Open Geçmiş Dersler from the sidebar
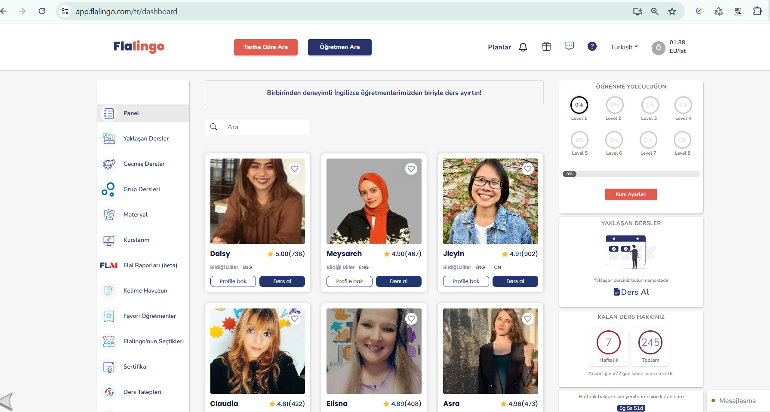This screenshot has width=770, height=412. click(x=143, y=164)
